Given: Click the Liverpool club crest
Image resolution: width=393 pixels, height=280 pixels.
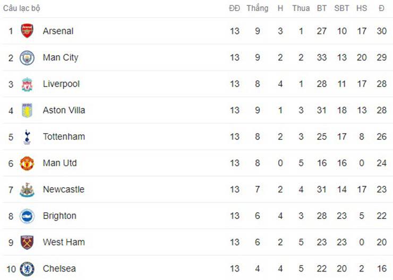Looking at the screenshot, I should click(x=27, y=84).
